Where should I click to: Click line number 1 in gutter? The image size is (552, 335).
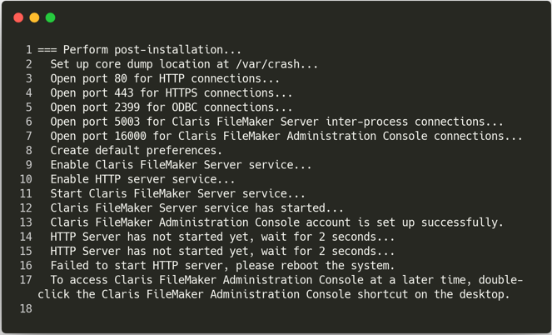(x=29, y=50)
